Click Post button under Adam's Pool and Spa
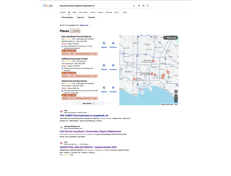231x176 pixels. pos(94,98)
